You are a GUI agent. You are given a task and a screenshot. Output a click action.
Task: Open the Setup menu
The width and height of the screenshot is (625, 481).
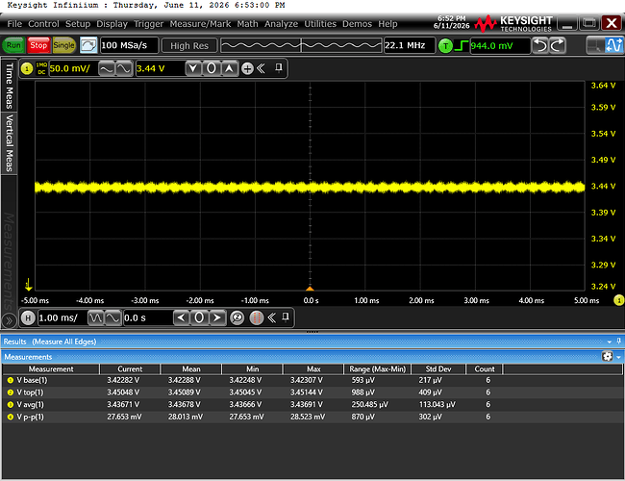(x=78, y=24)
